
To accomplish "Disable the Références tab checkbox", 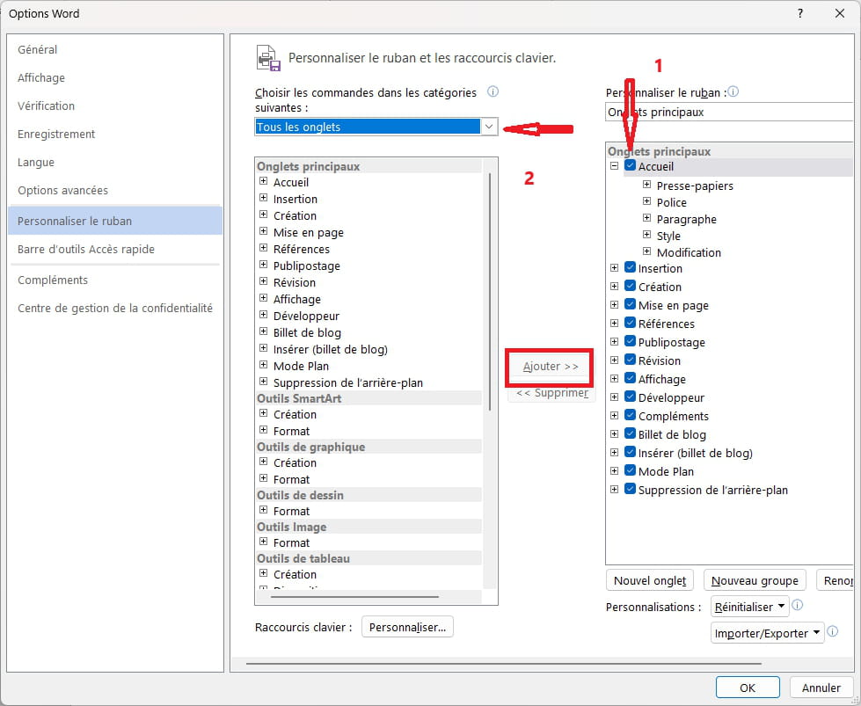I will click(x=631, y=323).
